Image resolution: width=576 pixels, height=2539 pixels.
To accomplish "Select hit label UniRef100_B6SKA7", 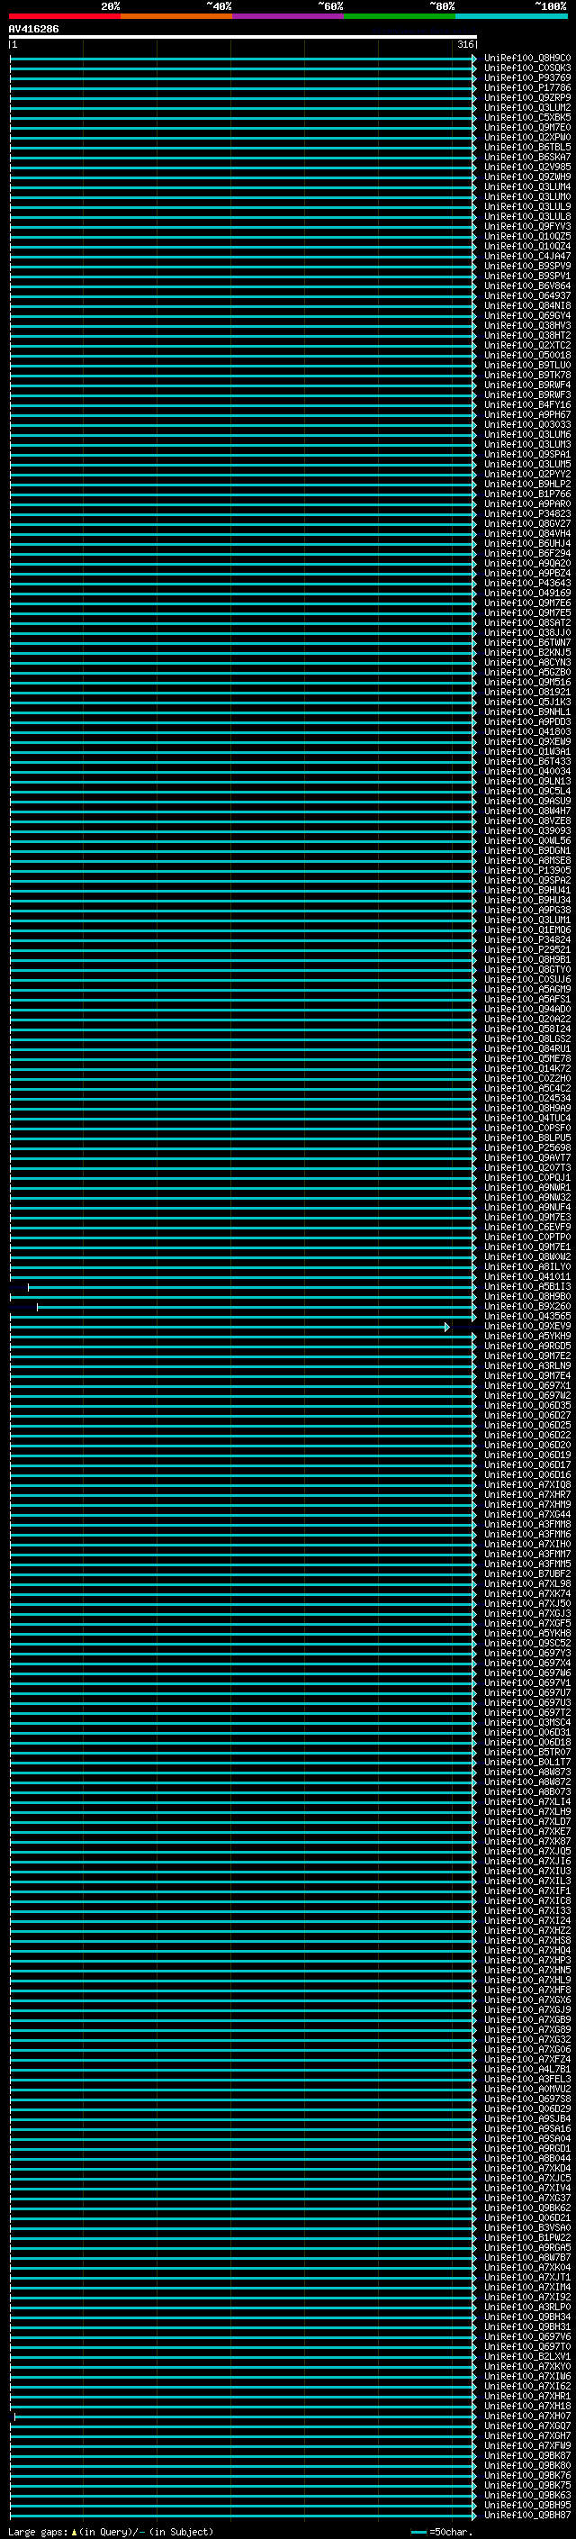I will point(527,157).
